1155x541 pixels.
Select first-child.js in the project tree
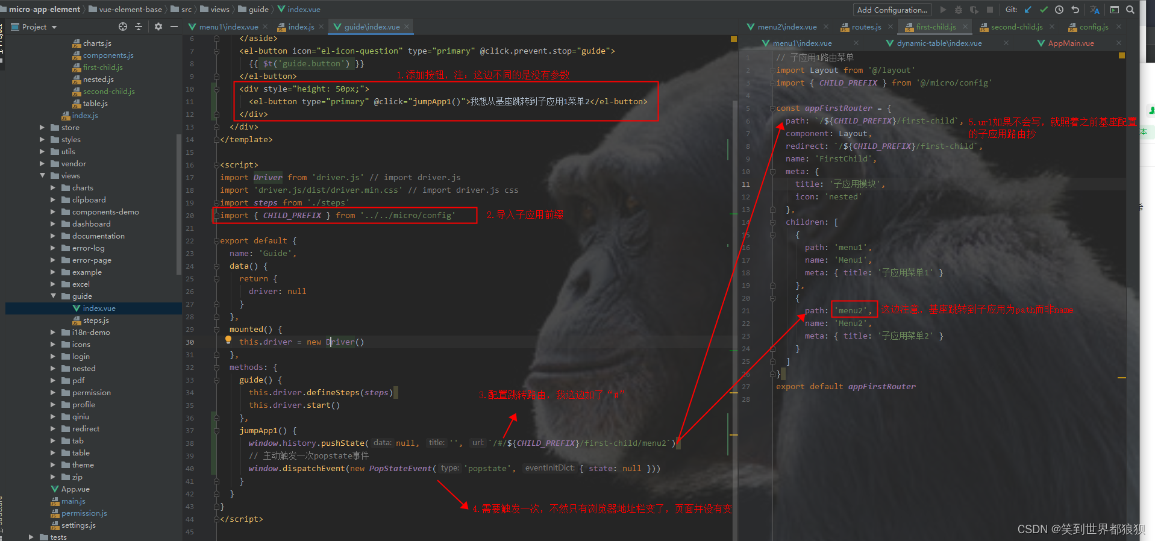pos(102,67)
